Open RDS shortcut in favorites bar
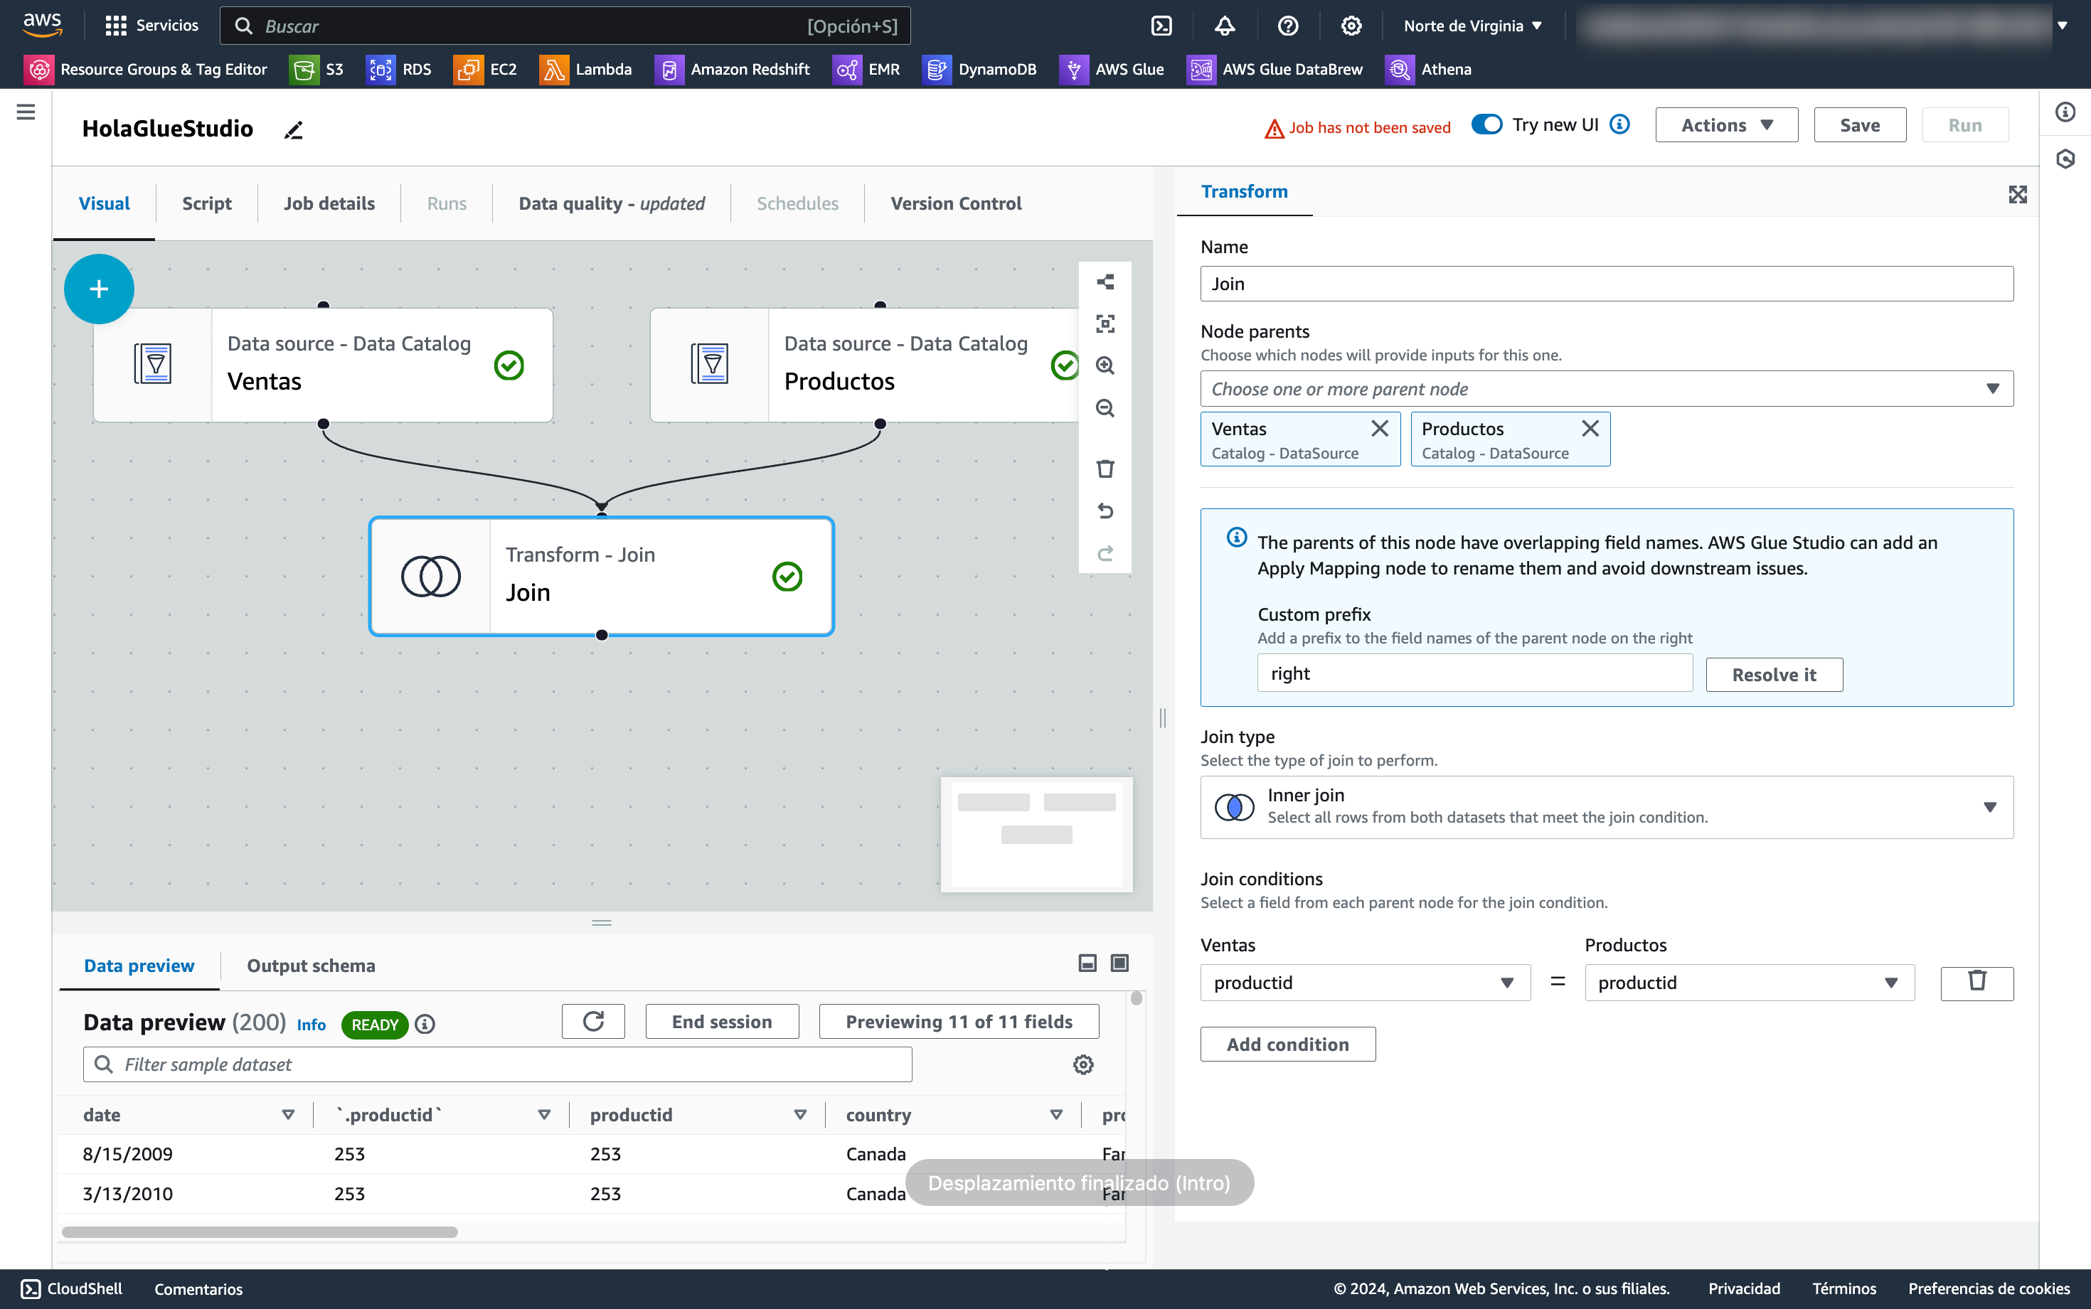The image size is (2091, 1309). (x=399, y=69)
